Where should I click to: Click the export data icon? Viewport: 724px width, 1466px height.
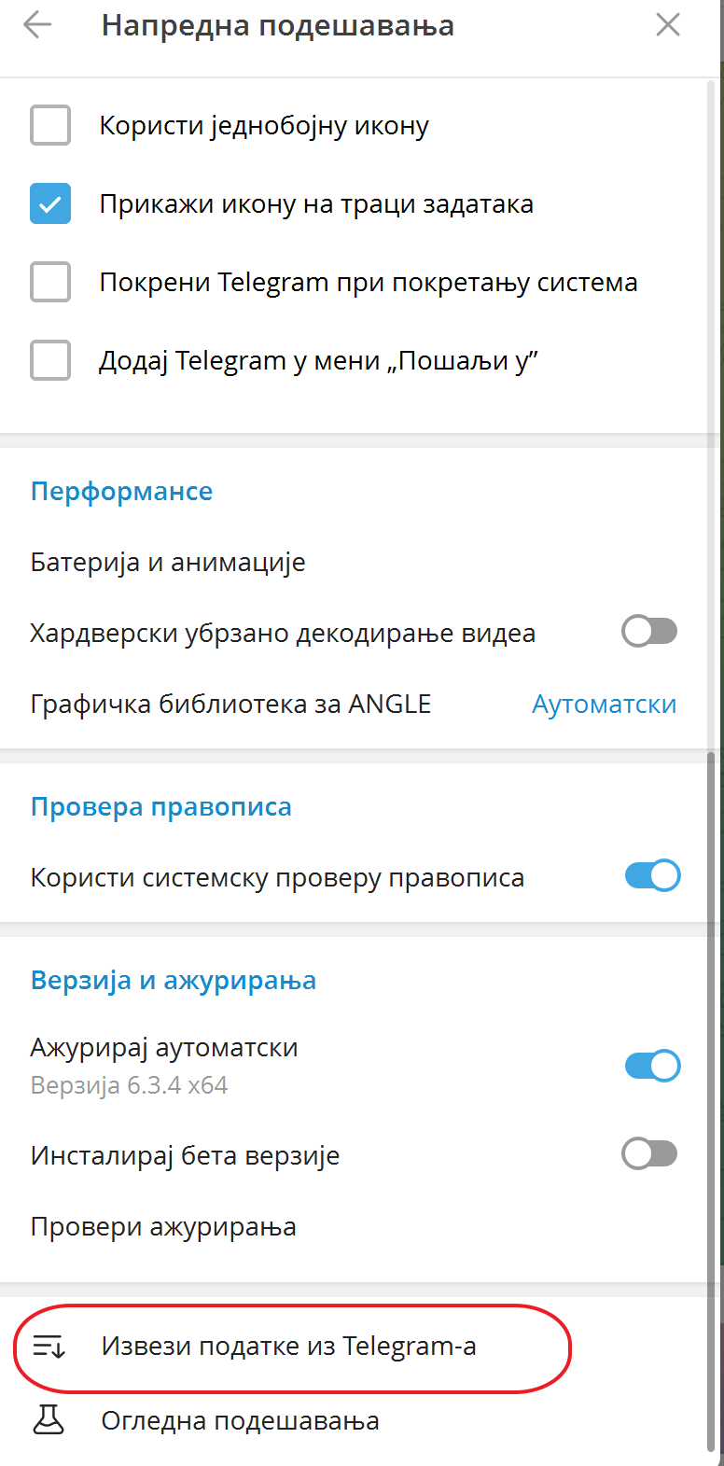click(49, 1347)
